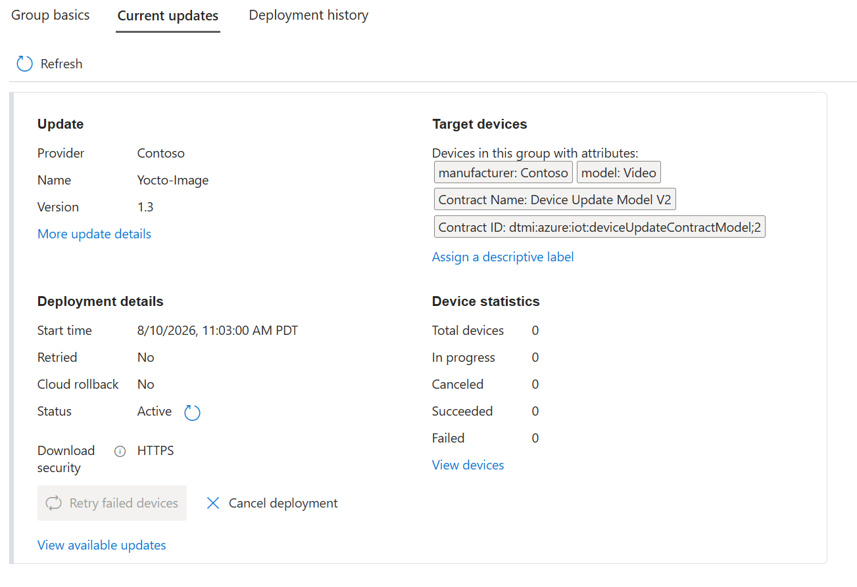Click the Refresh circular arrow icon

[24, 64]
